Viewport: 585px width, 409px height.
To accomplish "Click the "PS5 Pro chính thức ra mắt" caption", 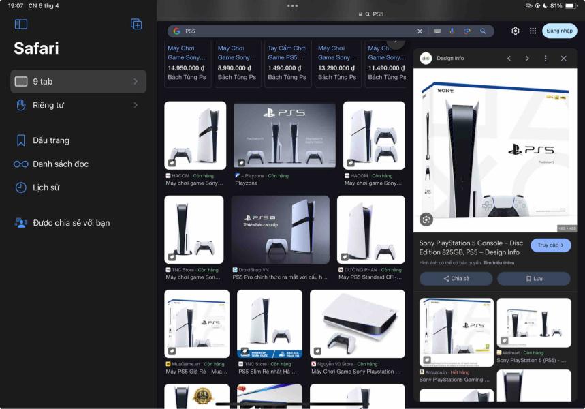I will [280, 277].
